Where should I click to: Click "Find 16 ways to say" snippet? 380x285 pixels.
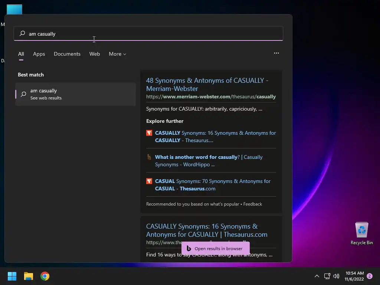tap(209, 255)
